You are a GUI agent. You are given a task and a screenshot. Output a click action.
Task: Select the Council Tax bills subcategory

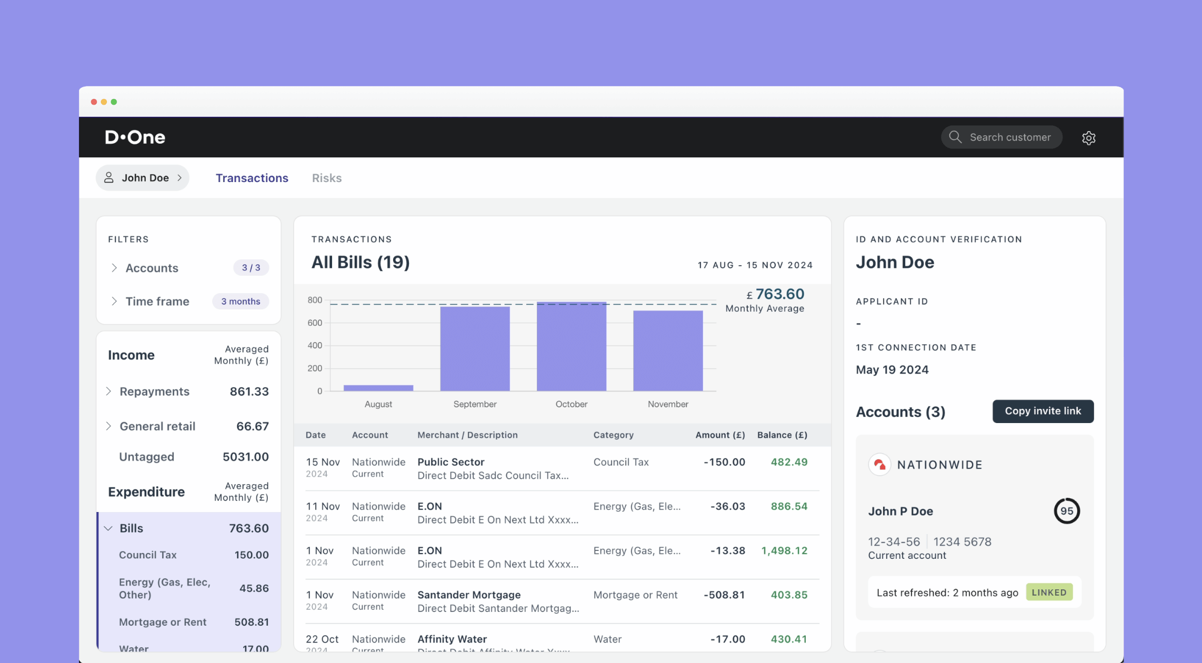[148, 555]
